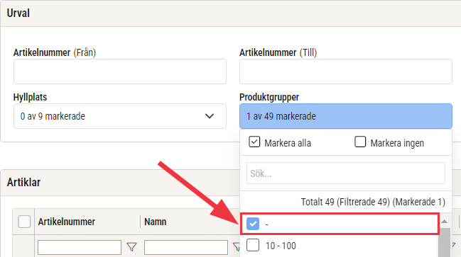Screen dimensions: 461x257
Task: Collapse the Produktgrupper '1 av 49 markerade' dropdown
Action: (346, 116)
